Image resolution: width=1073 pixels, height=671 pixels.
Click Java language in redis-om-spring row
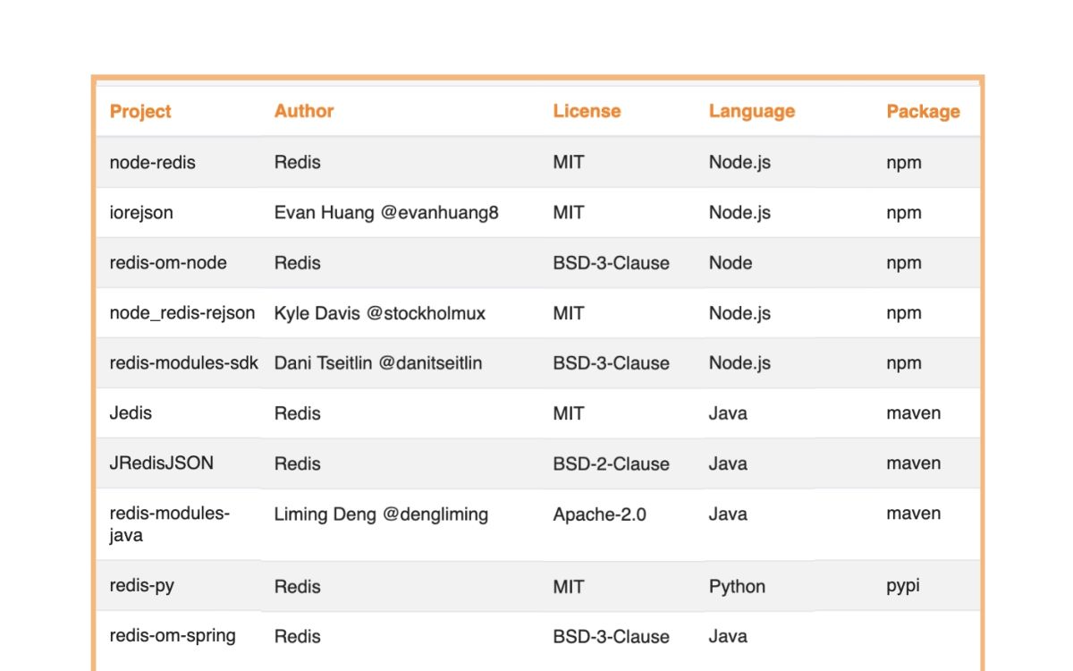tap(728, 637)
